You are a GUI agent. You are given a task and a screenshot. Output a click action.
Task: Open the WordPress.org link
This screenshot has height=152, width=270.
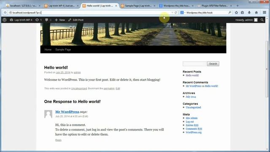click(x=194, y=132)
